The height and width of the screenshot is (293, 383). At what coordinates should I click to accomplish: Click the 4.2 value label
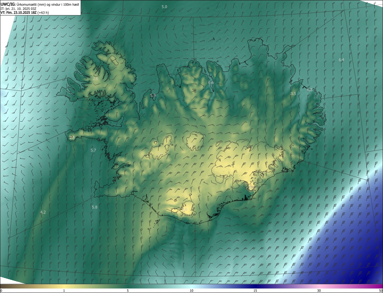pos(43,212)
